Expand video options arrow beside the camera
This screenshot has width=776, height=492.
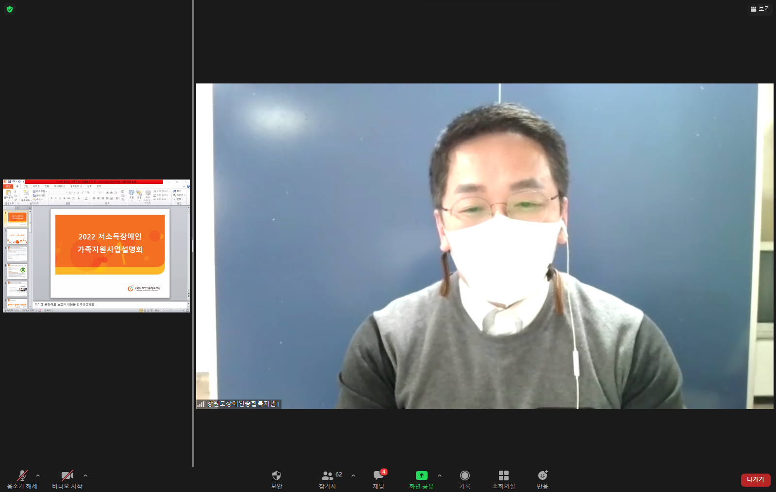[x=85, y=476]
